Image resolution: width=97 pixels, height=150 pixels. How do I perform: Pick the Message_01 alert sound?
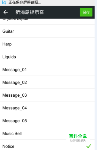point(47,70)
